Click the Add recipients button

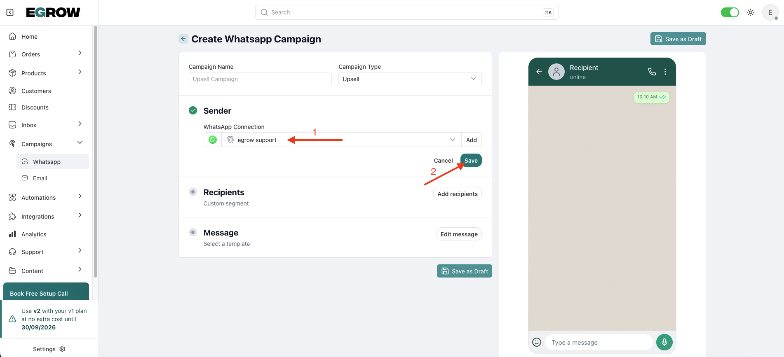tap(457, 194)
